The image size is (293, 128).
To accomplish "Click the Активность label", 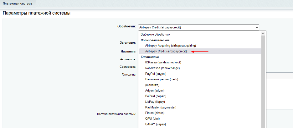I will tap(128, 59).
